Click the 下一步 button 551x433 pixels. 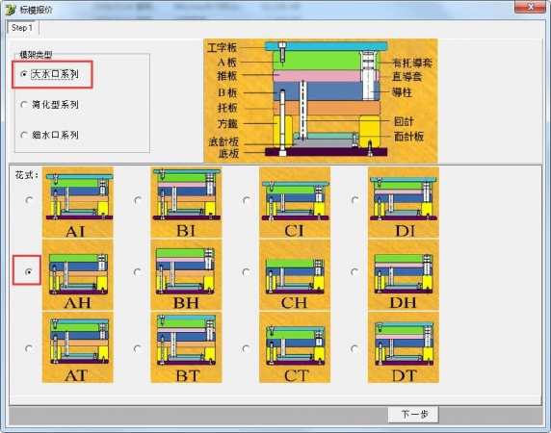413,415
